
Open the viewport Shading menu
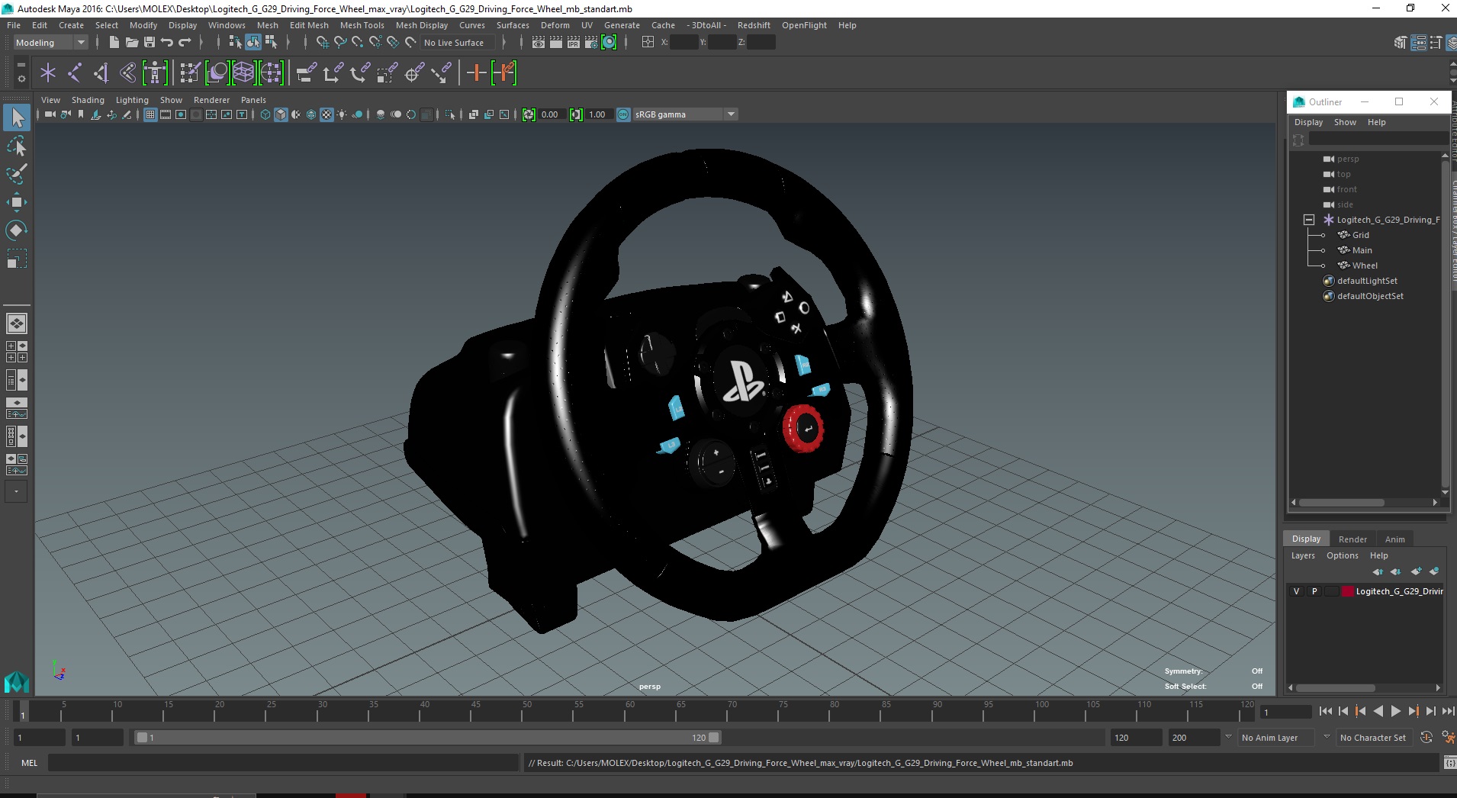[x=88, y=100]
